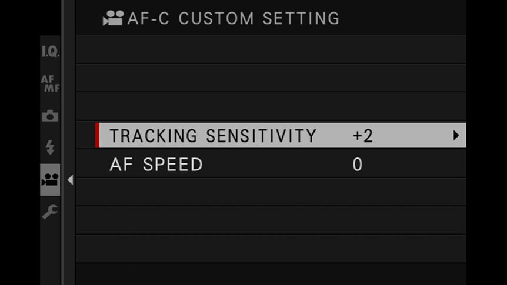
Task: Open the wrench setup menu icon
Action: 50,212
